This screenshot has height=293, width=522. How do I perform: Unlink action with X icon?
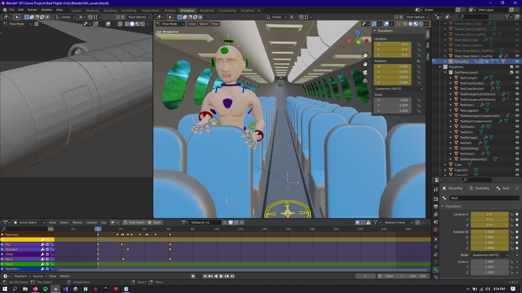pyautogui.click(x=242, y=222)
